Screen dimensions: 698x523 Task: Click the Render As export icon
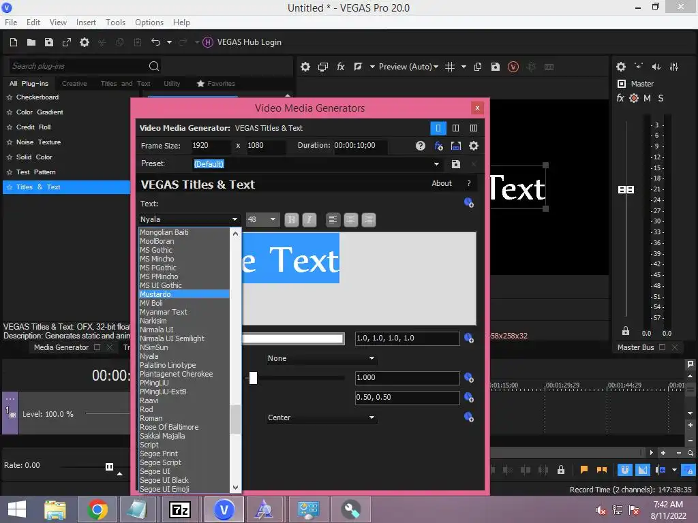coord(67,42)
